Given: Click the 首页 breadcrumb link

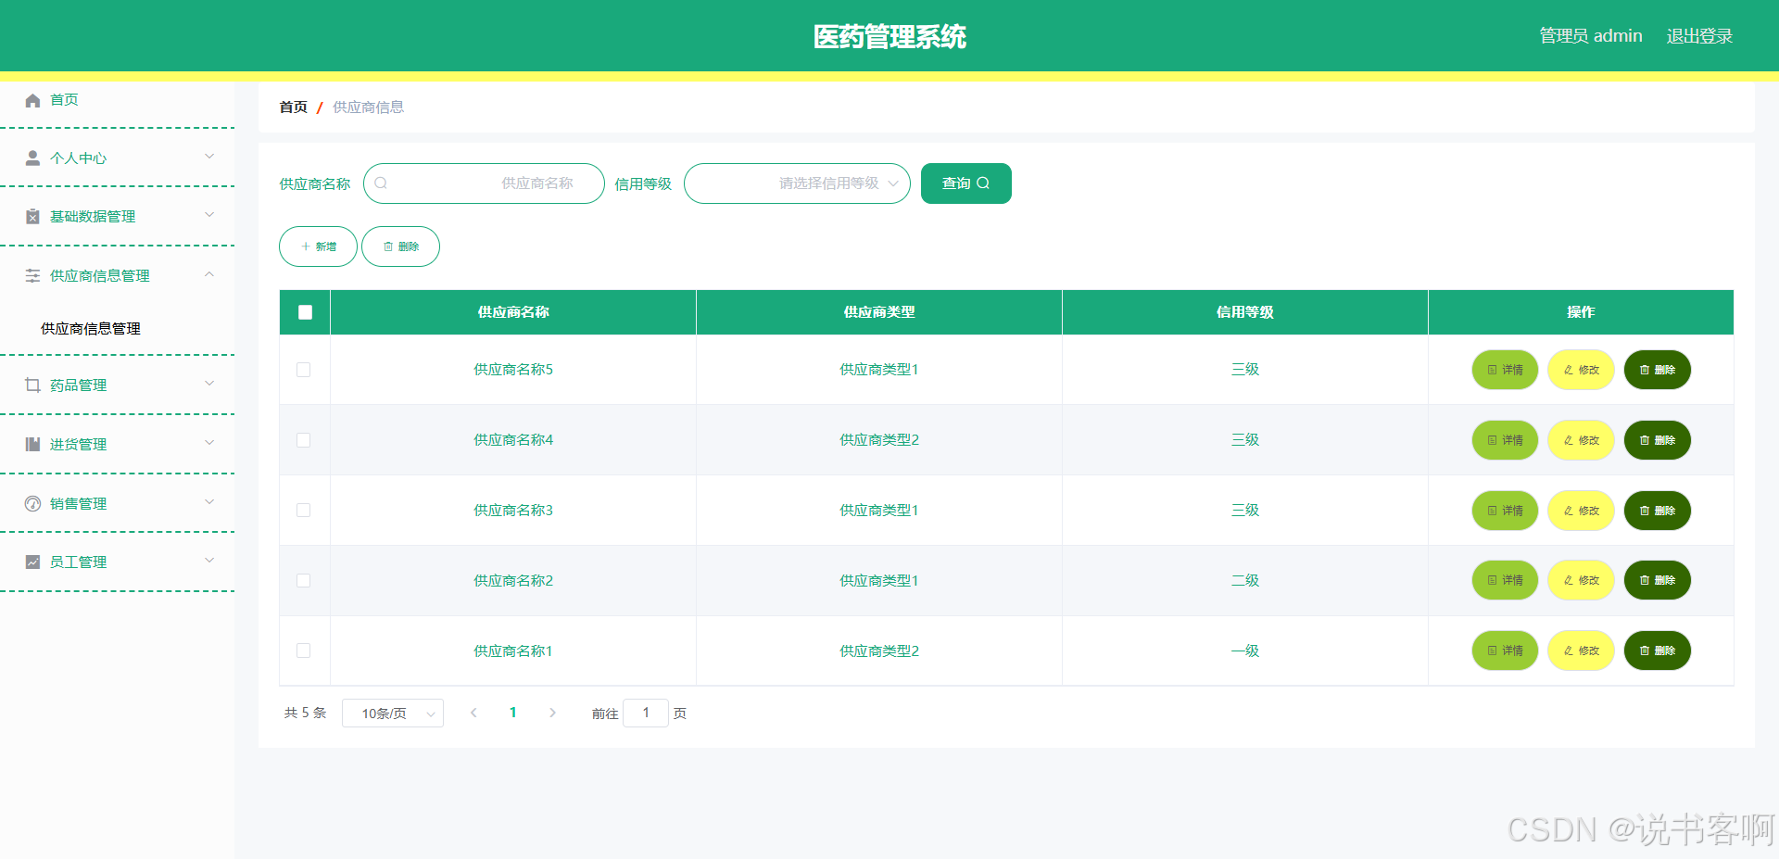Looking at the screenshot, I should pos(292,107).
